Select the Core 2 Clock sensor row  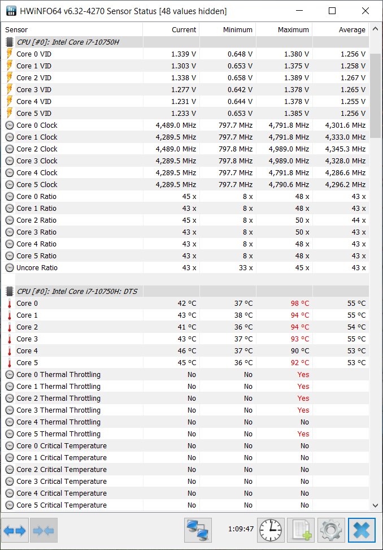185,149
